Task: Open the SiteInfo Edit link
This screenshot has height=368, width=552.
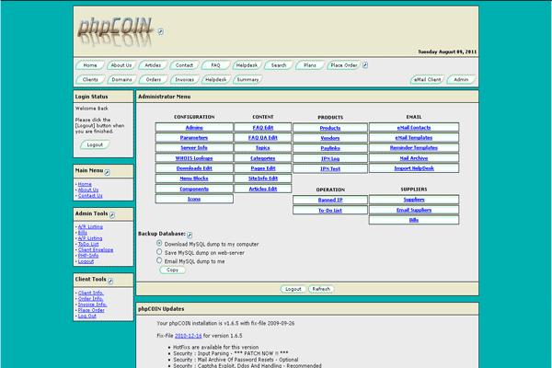Action: tap(262, 178)
